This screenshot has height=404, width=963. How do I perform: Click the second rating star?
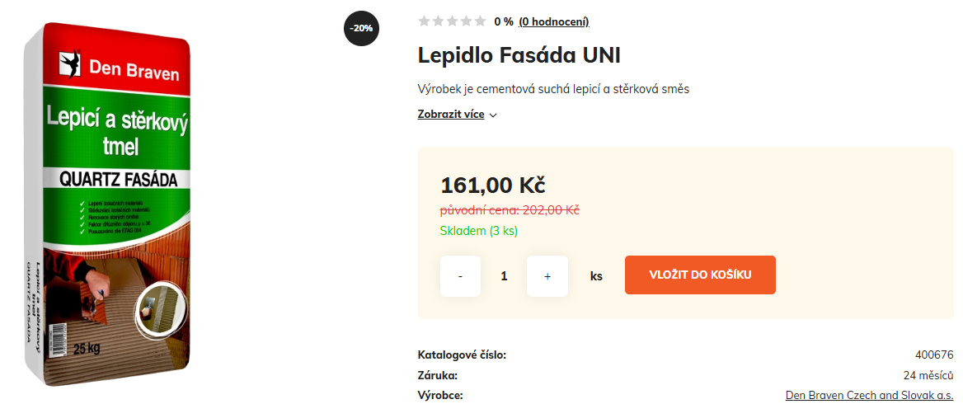[438, 21]
